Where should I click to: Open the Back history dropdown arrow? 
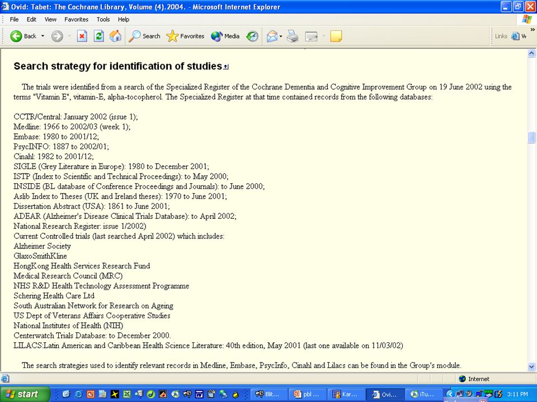(x=43, y=36)
